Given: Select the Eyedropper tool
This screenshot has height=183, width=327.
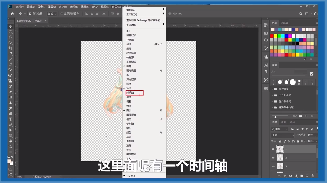Looking at the screenshot, I should tap(11, 54).
